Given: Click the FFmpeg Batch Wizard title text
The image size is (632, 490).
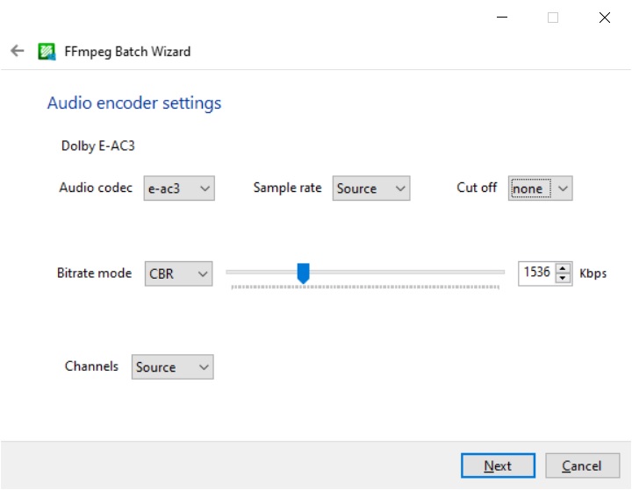Looking at the screenshot, I should (127, 51).
